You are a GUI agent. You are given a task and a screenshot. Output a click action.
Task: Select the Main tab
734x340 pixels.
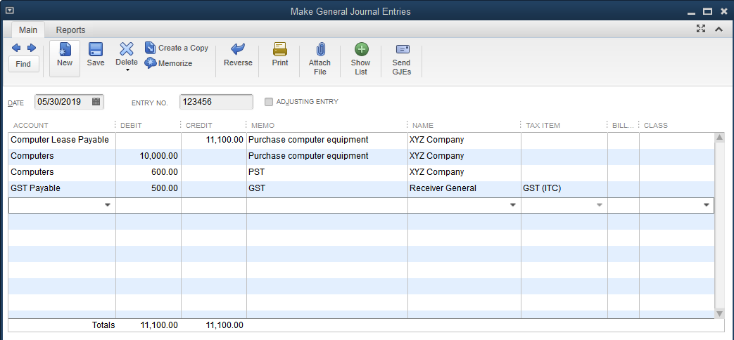(x=28, y=30)
